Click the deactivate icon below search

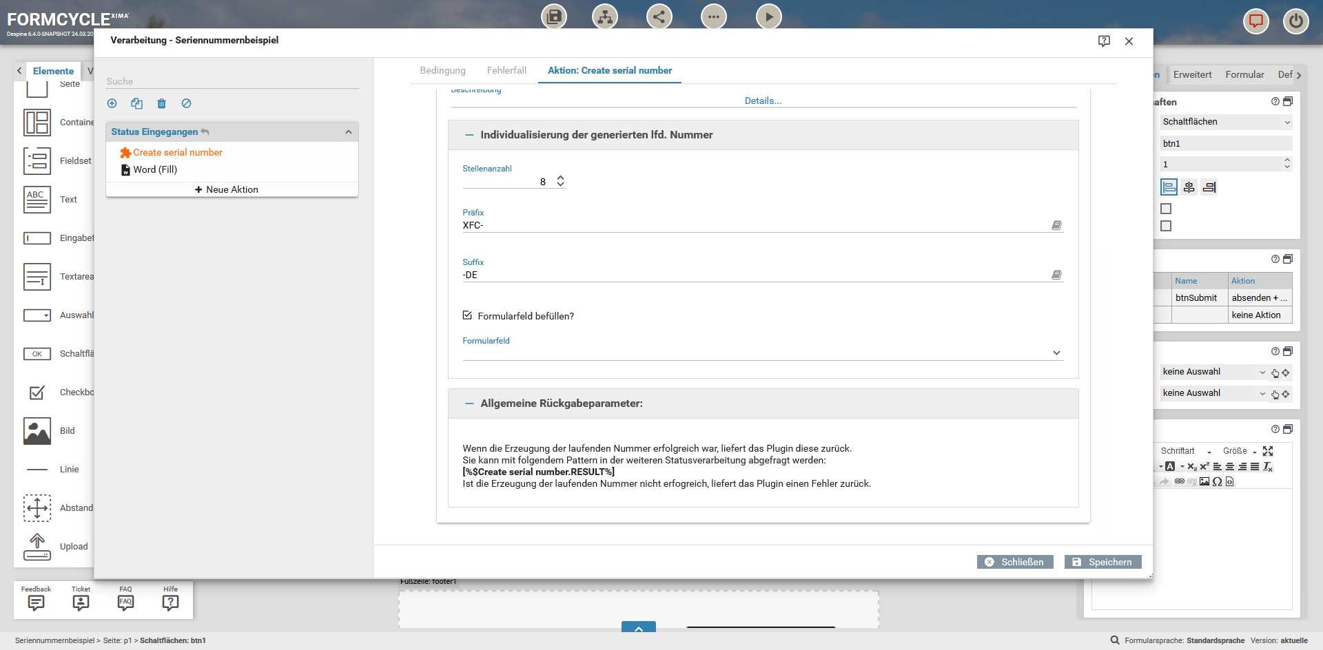coord(186,103)
